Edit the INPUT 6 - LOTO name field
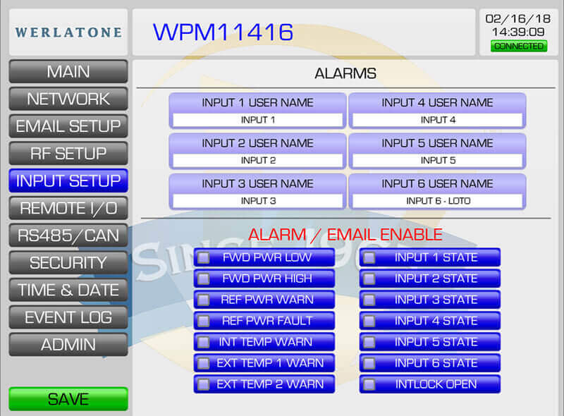The height and width of the screenshot is (416, 564). 437,201
